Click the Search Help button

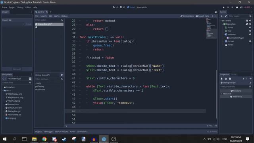point(202,16)
